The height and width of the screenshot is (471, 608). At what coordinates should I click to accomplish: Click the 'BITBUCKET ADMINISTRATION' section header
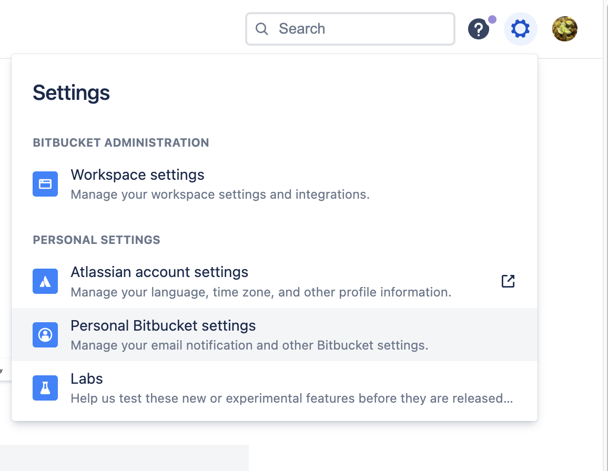tap(120, 142)
